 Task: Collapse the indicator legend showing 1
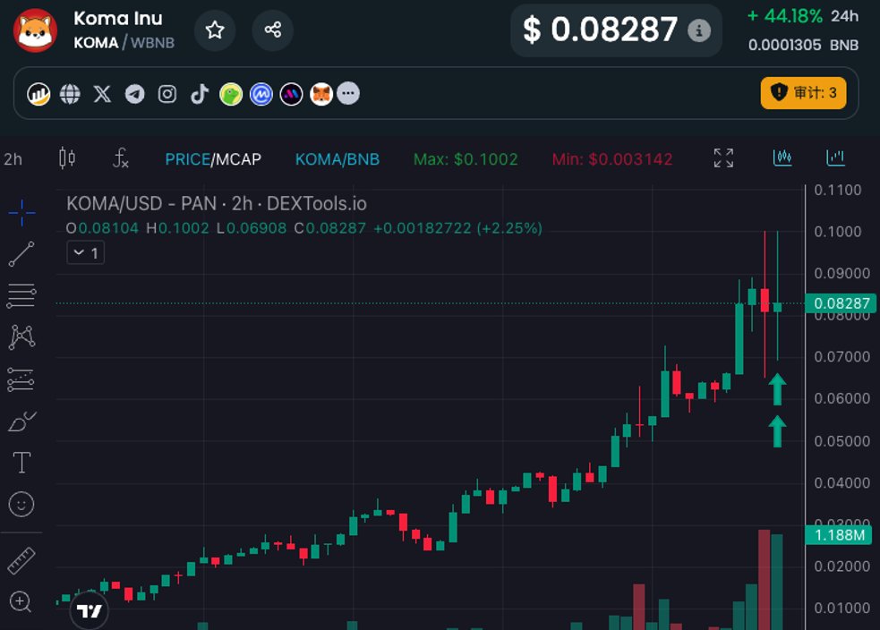pyautogui.click(x=85, y=253)
